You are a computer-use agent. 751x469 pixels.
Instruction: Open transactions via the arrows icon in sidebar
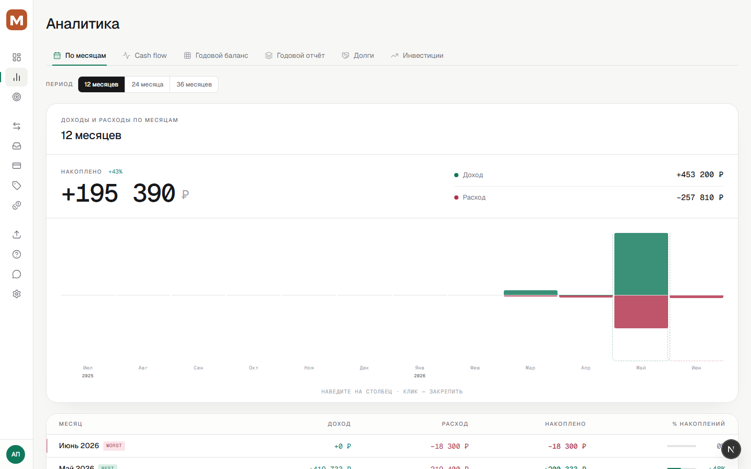(17, 126)
